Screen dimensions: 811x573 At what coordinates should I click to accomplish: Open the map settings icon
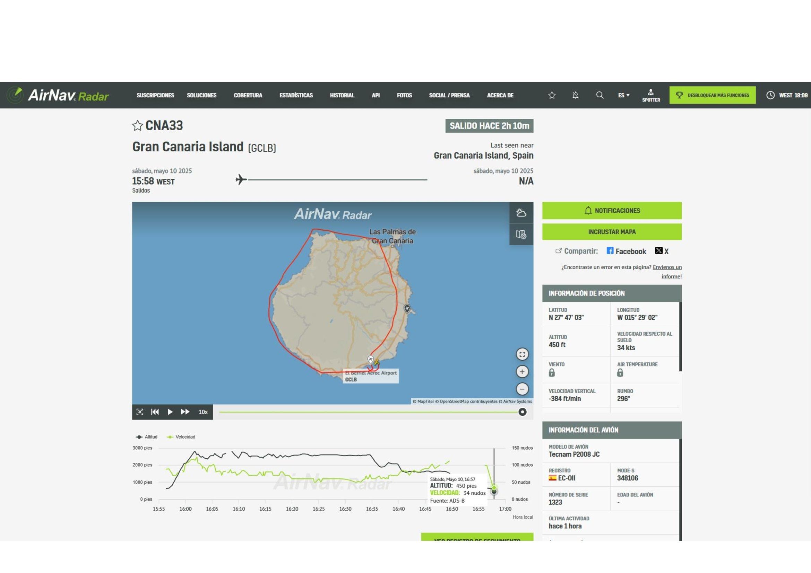(x=521, y=234)
